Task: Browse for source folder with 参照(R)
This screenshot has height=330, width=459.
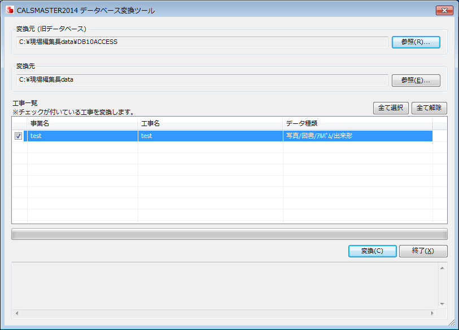Action: click(416, 42)
